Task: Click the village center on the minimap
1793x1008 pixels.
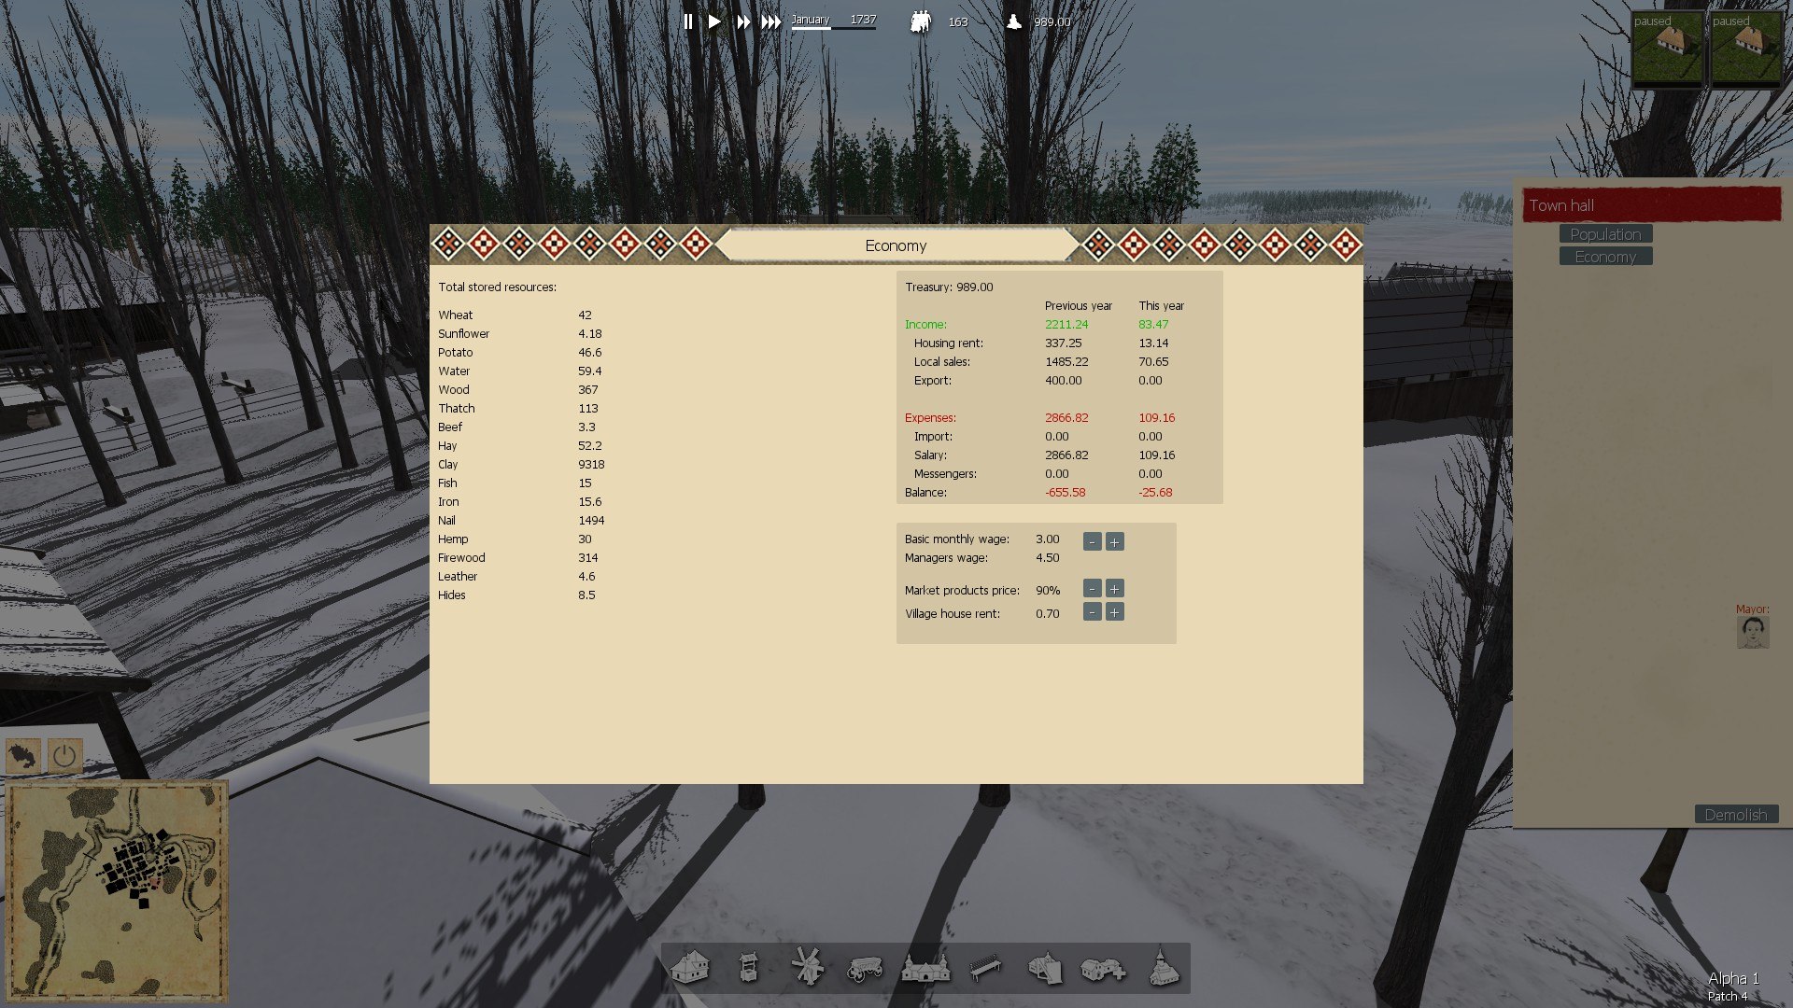Action: pos(138,866)
